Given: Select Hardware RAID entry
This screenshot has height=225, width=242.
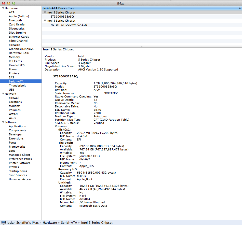Looking at the screenshot, I should click(x=19, y=53).
